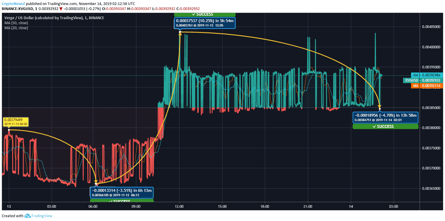Click the C:0.00392932 close value in header
This screenshot has height=221, width=445.
tap(188, 9)
